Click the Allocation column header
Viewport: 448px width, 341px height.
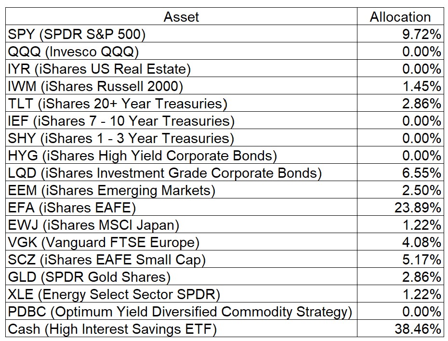[400, 17]
